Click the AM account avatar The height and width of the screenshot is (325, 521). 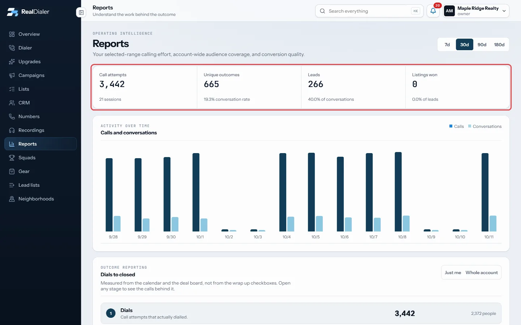click(449, 11)
